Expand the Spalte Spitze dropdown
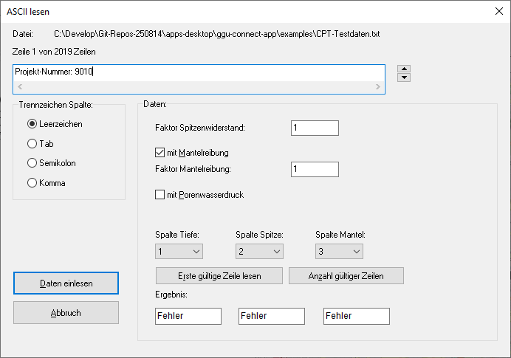This screenshot has height=358, width=511. pos(258,252)
